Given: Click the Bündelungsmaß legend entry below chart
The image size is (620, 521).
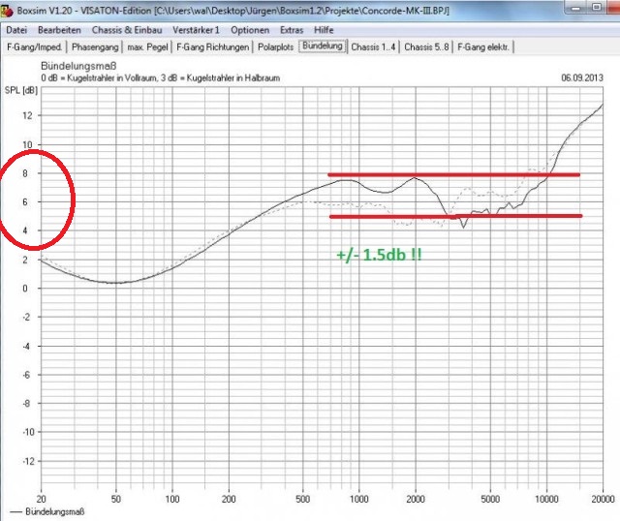Looking at the screenshot, I should pos(47,511).
